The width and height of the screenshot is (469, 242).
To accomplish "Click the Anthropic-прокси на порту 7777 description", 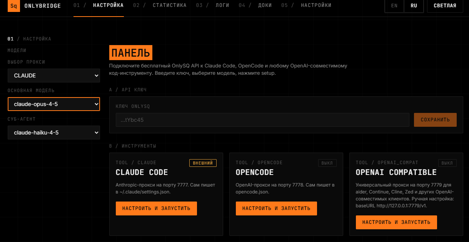I will (x=165, y=188).
